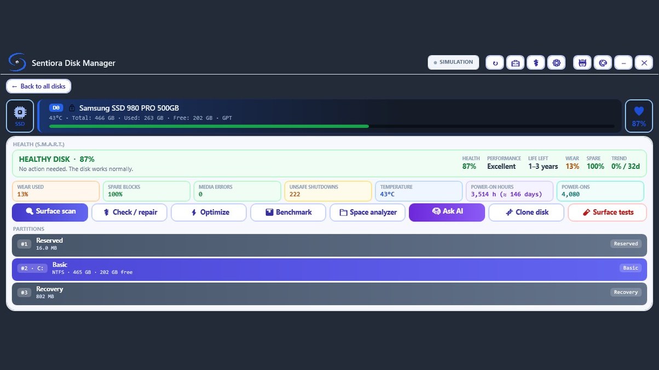Click the disk stats line with Total: 466 GB
Image resolution: width=659 pixels, height=370 pixels.
point(140,118)
